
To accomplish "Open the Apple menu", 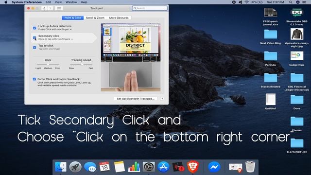I will tap(6, 2).
